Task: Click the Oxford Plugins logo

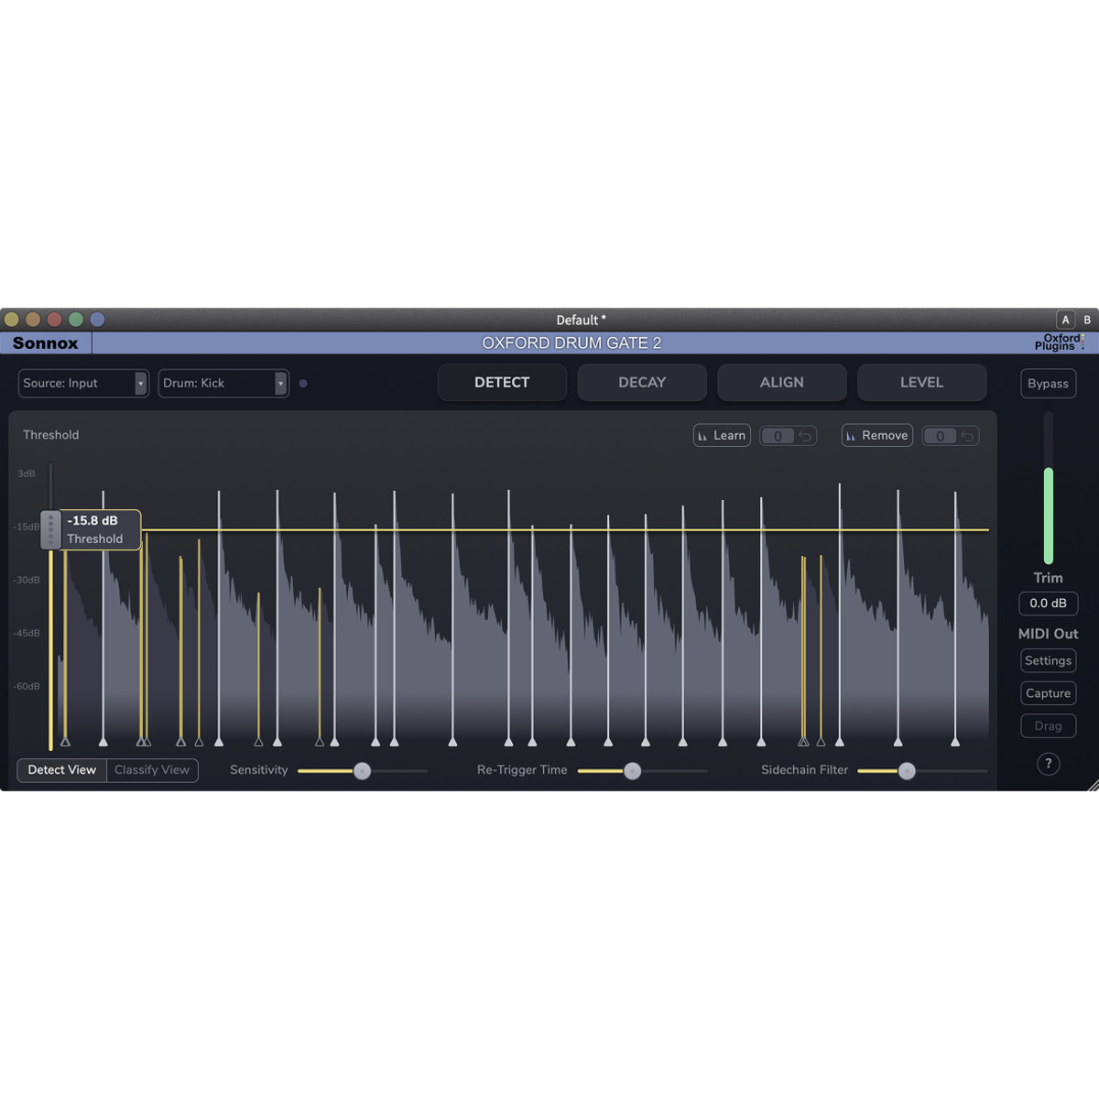Action: click(x=1059, y=343)
